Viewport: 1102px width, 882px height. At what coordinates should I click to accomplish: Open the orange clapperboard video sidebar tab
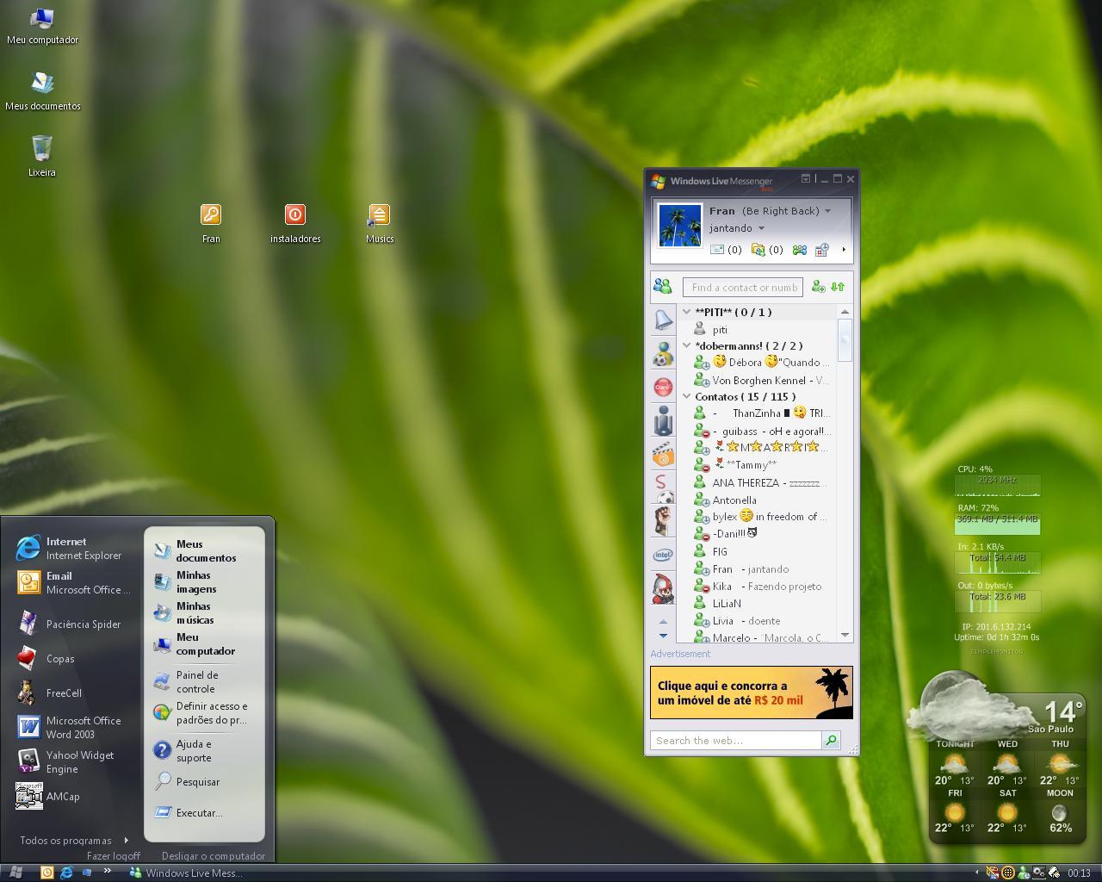click(663, 455)
